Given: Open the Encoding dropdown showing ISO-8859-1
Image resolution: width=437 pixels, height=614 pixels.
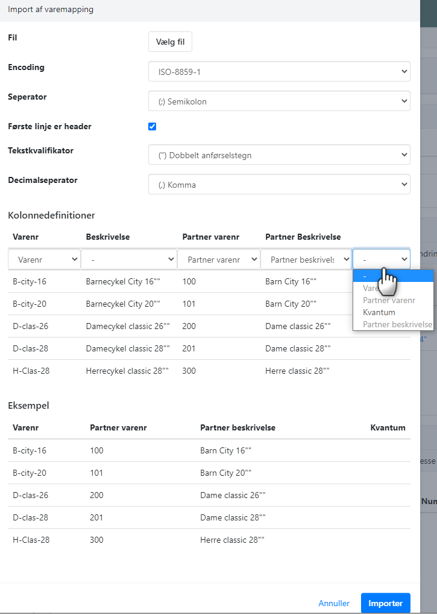Looking at the screenshot, I should tap(278, 72).
